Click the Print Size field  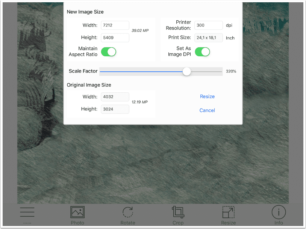[209, 38]
